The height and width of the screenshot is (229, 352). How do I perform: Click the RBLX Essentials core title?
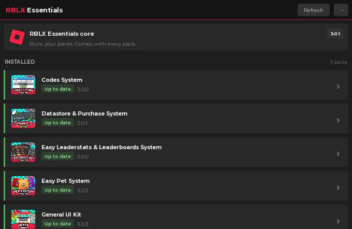point(62,34)
